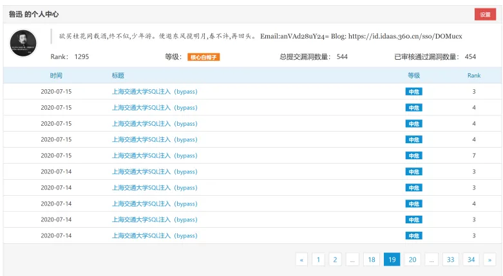Go to page 20
Screen dimensions: 503x276
point(413,260)
